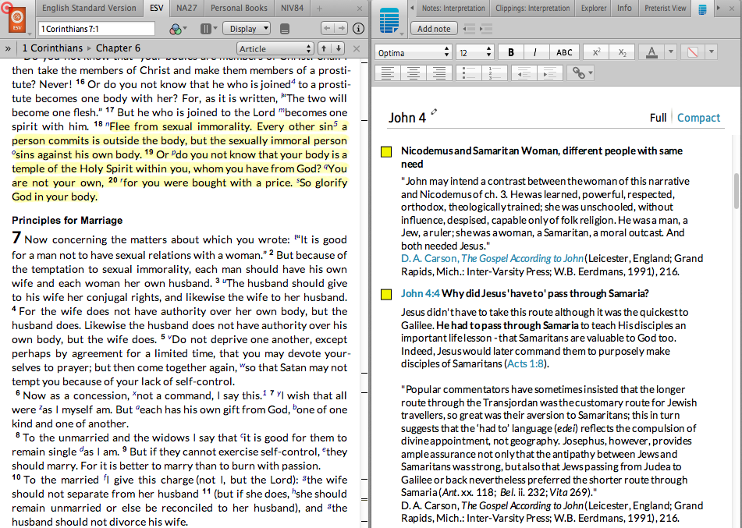742x528 pixels.
Task: Open visual filters dropdown arrow
Action: pyautogui.click(x=185, y=29)
